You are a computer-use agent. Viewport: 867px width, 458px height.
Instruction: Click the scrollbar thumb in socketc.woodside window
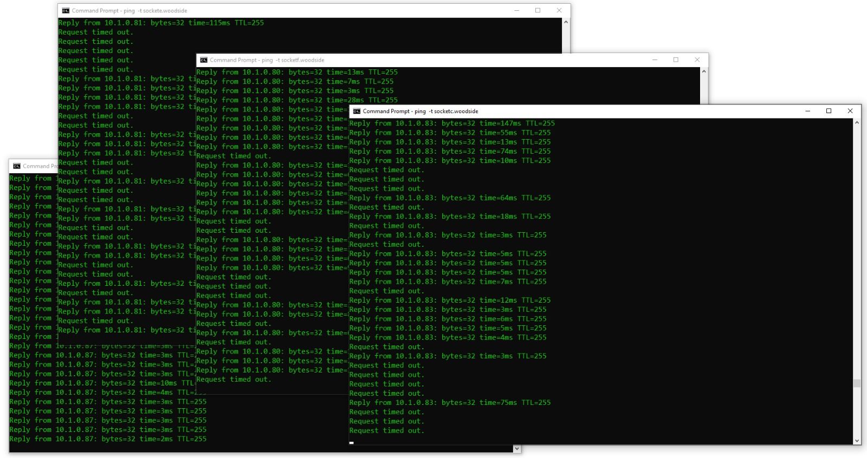tap(857, 383)
